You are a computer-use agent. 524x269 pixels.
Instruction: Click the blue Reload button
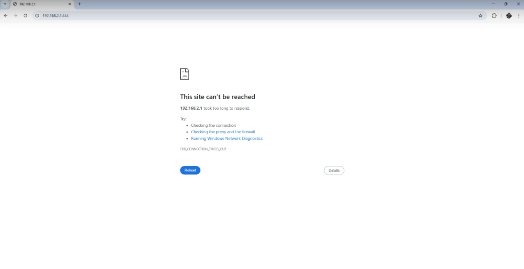coord(190,170)
